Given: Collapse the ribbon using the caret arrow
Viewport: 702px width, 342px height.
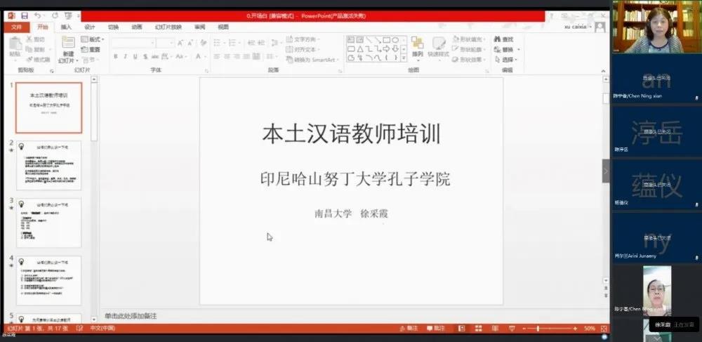Looking at the screenshot, I should click(x=603, y=71).
